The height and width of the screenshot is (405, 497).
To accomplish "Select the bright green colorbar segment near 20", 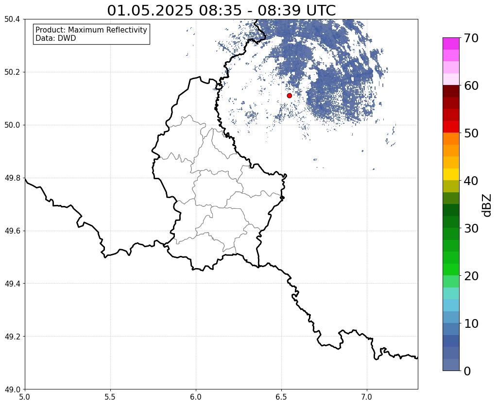I will pyautogui.click(x=451, y=270).
